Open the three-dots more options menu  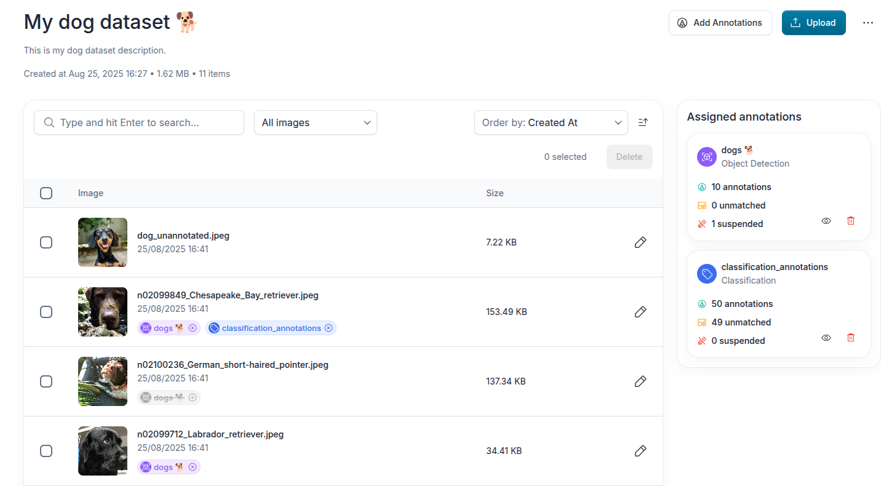coord(868,23)
